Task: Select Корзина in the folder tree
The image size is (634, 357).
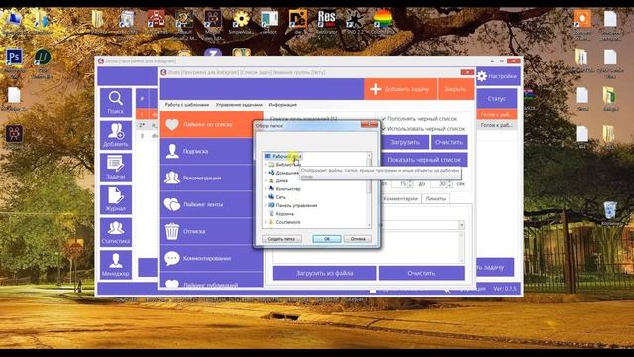Action: (285, 214)
